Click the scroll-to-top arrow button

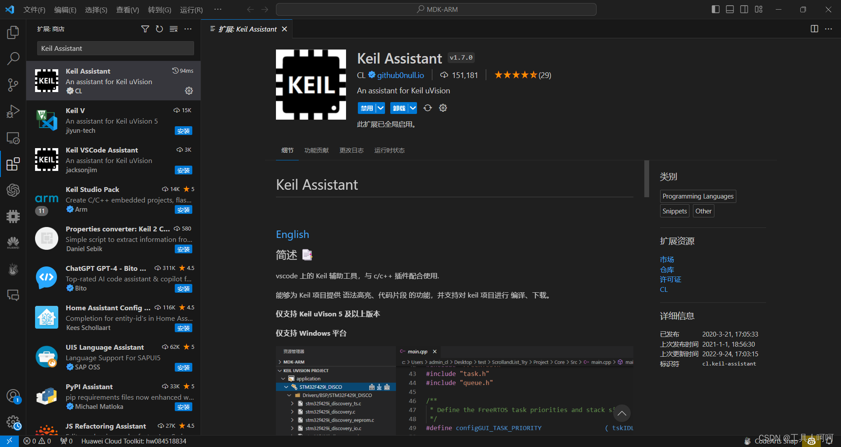coord(622,413)
